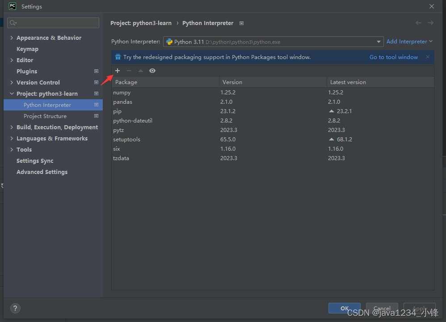Click the forward navigation arrow
This screenshot has width=446, height=322.
point(430,23)
